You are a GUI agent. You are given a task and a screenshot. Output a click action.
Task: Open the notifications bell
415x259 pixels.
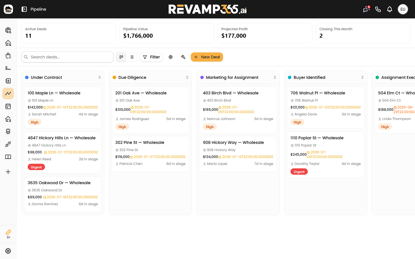pyautogui.click(x=390, y=9)
